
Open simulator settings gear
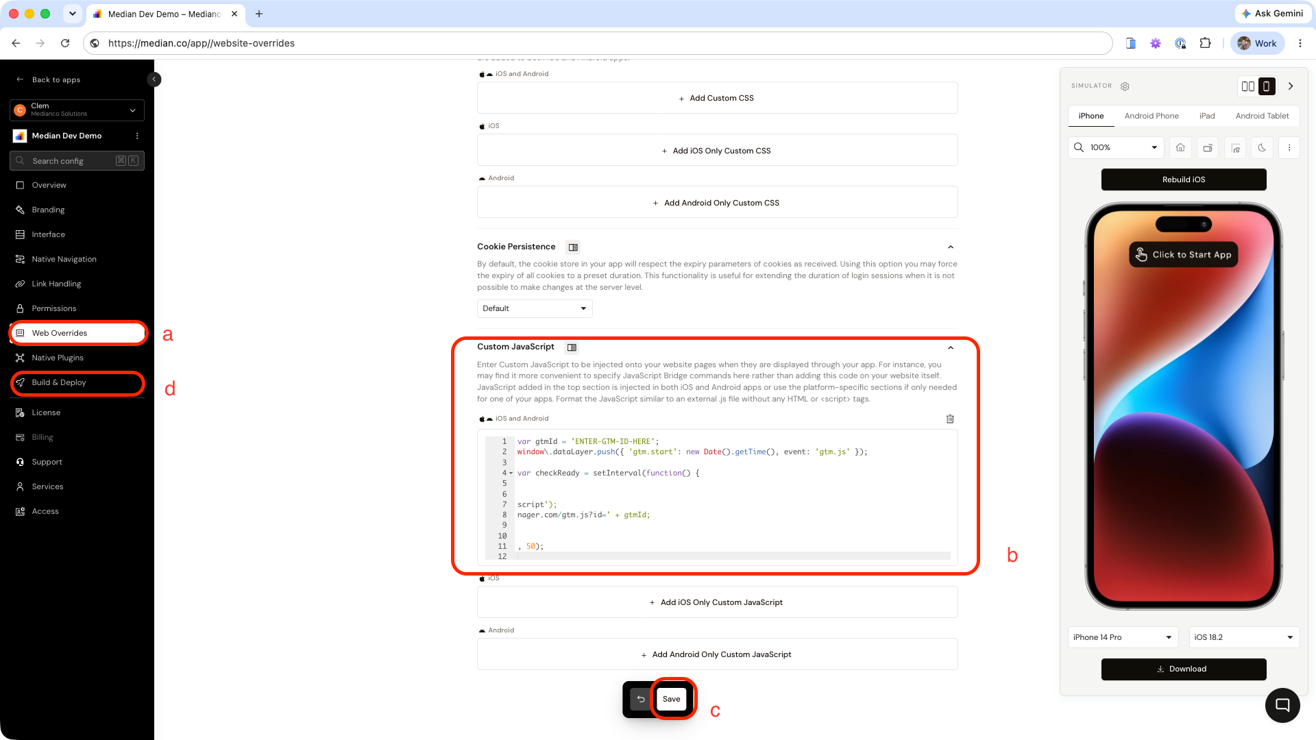[x=1125, y=86]
